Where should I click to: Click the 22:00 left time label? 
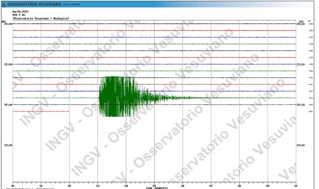click(8, 105)
